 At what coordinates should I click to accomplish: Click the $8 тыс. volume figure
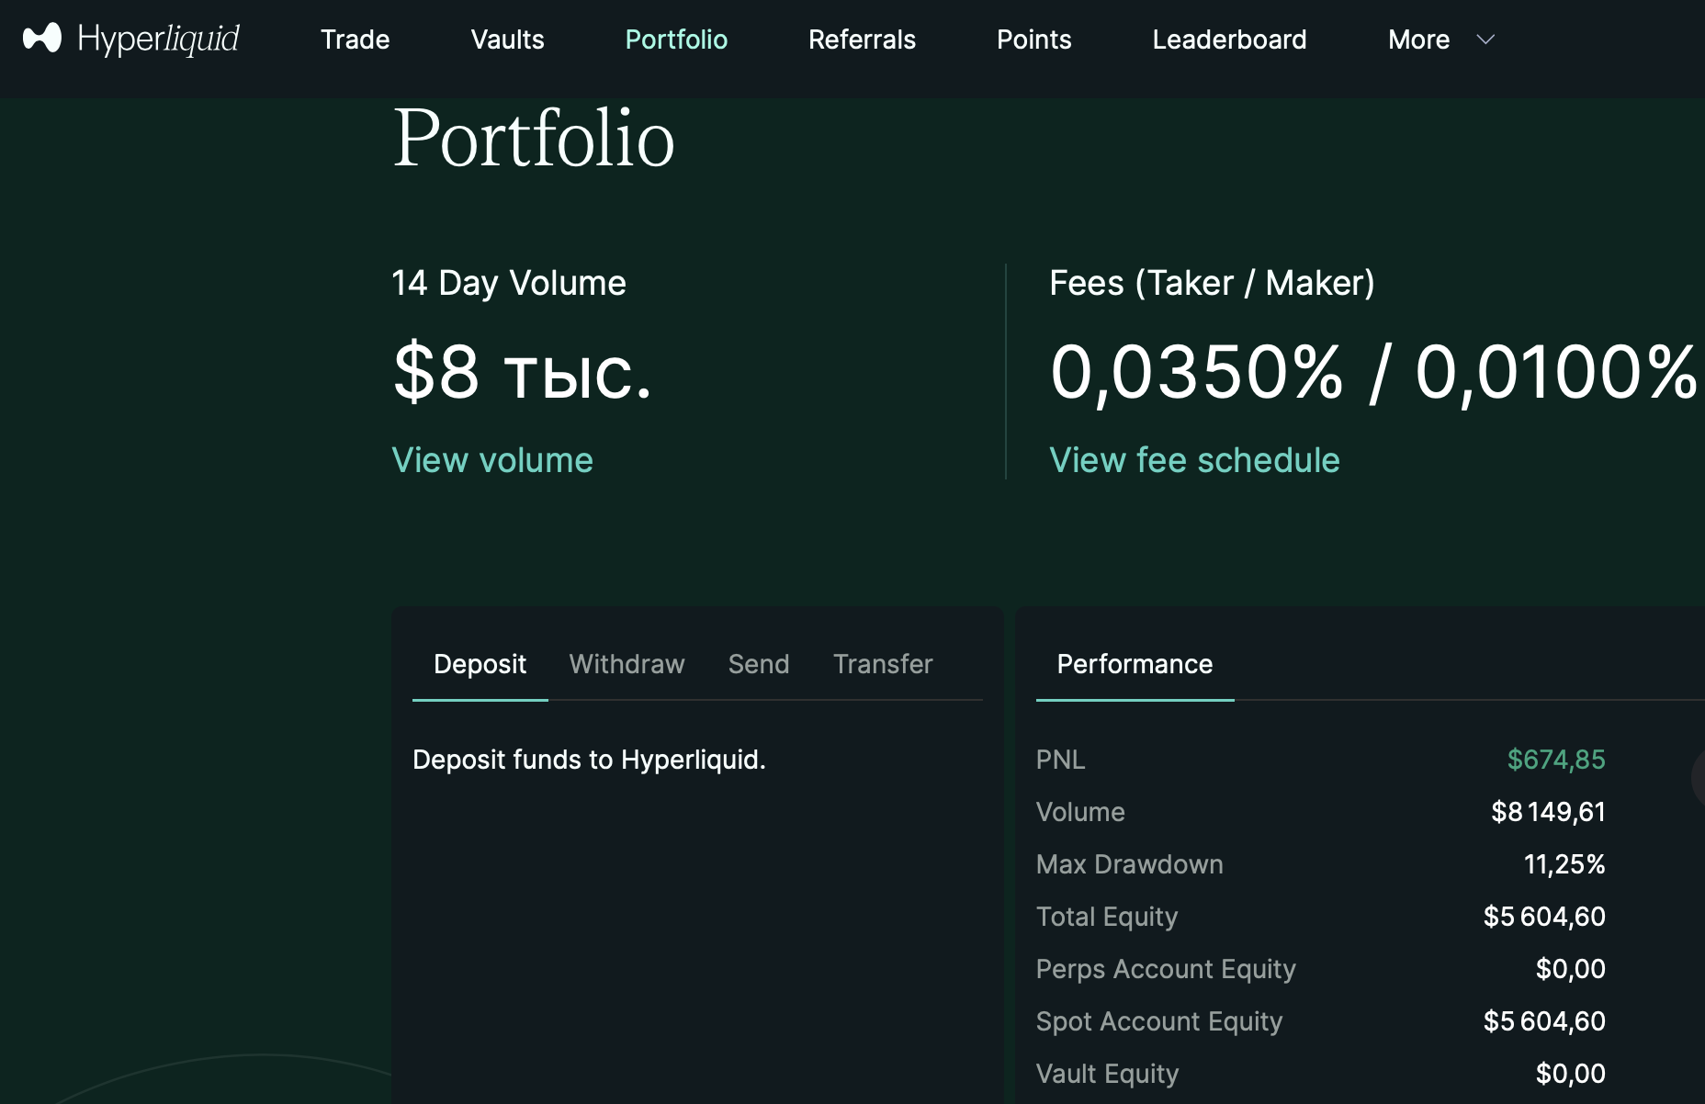pyautogui.click(x=522, y=373)
